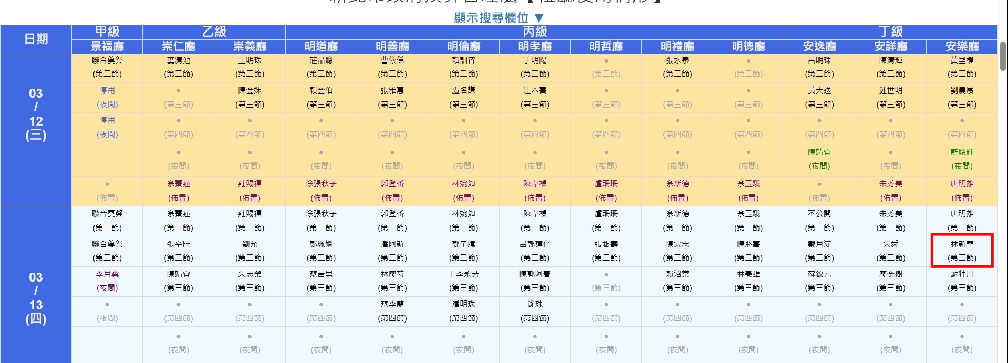Open the 曹依佛 booking entry
The height and width of the screenshot is (363, 1008).
(392, 67)
